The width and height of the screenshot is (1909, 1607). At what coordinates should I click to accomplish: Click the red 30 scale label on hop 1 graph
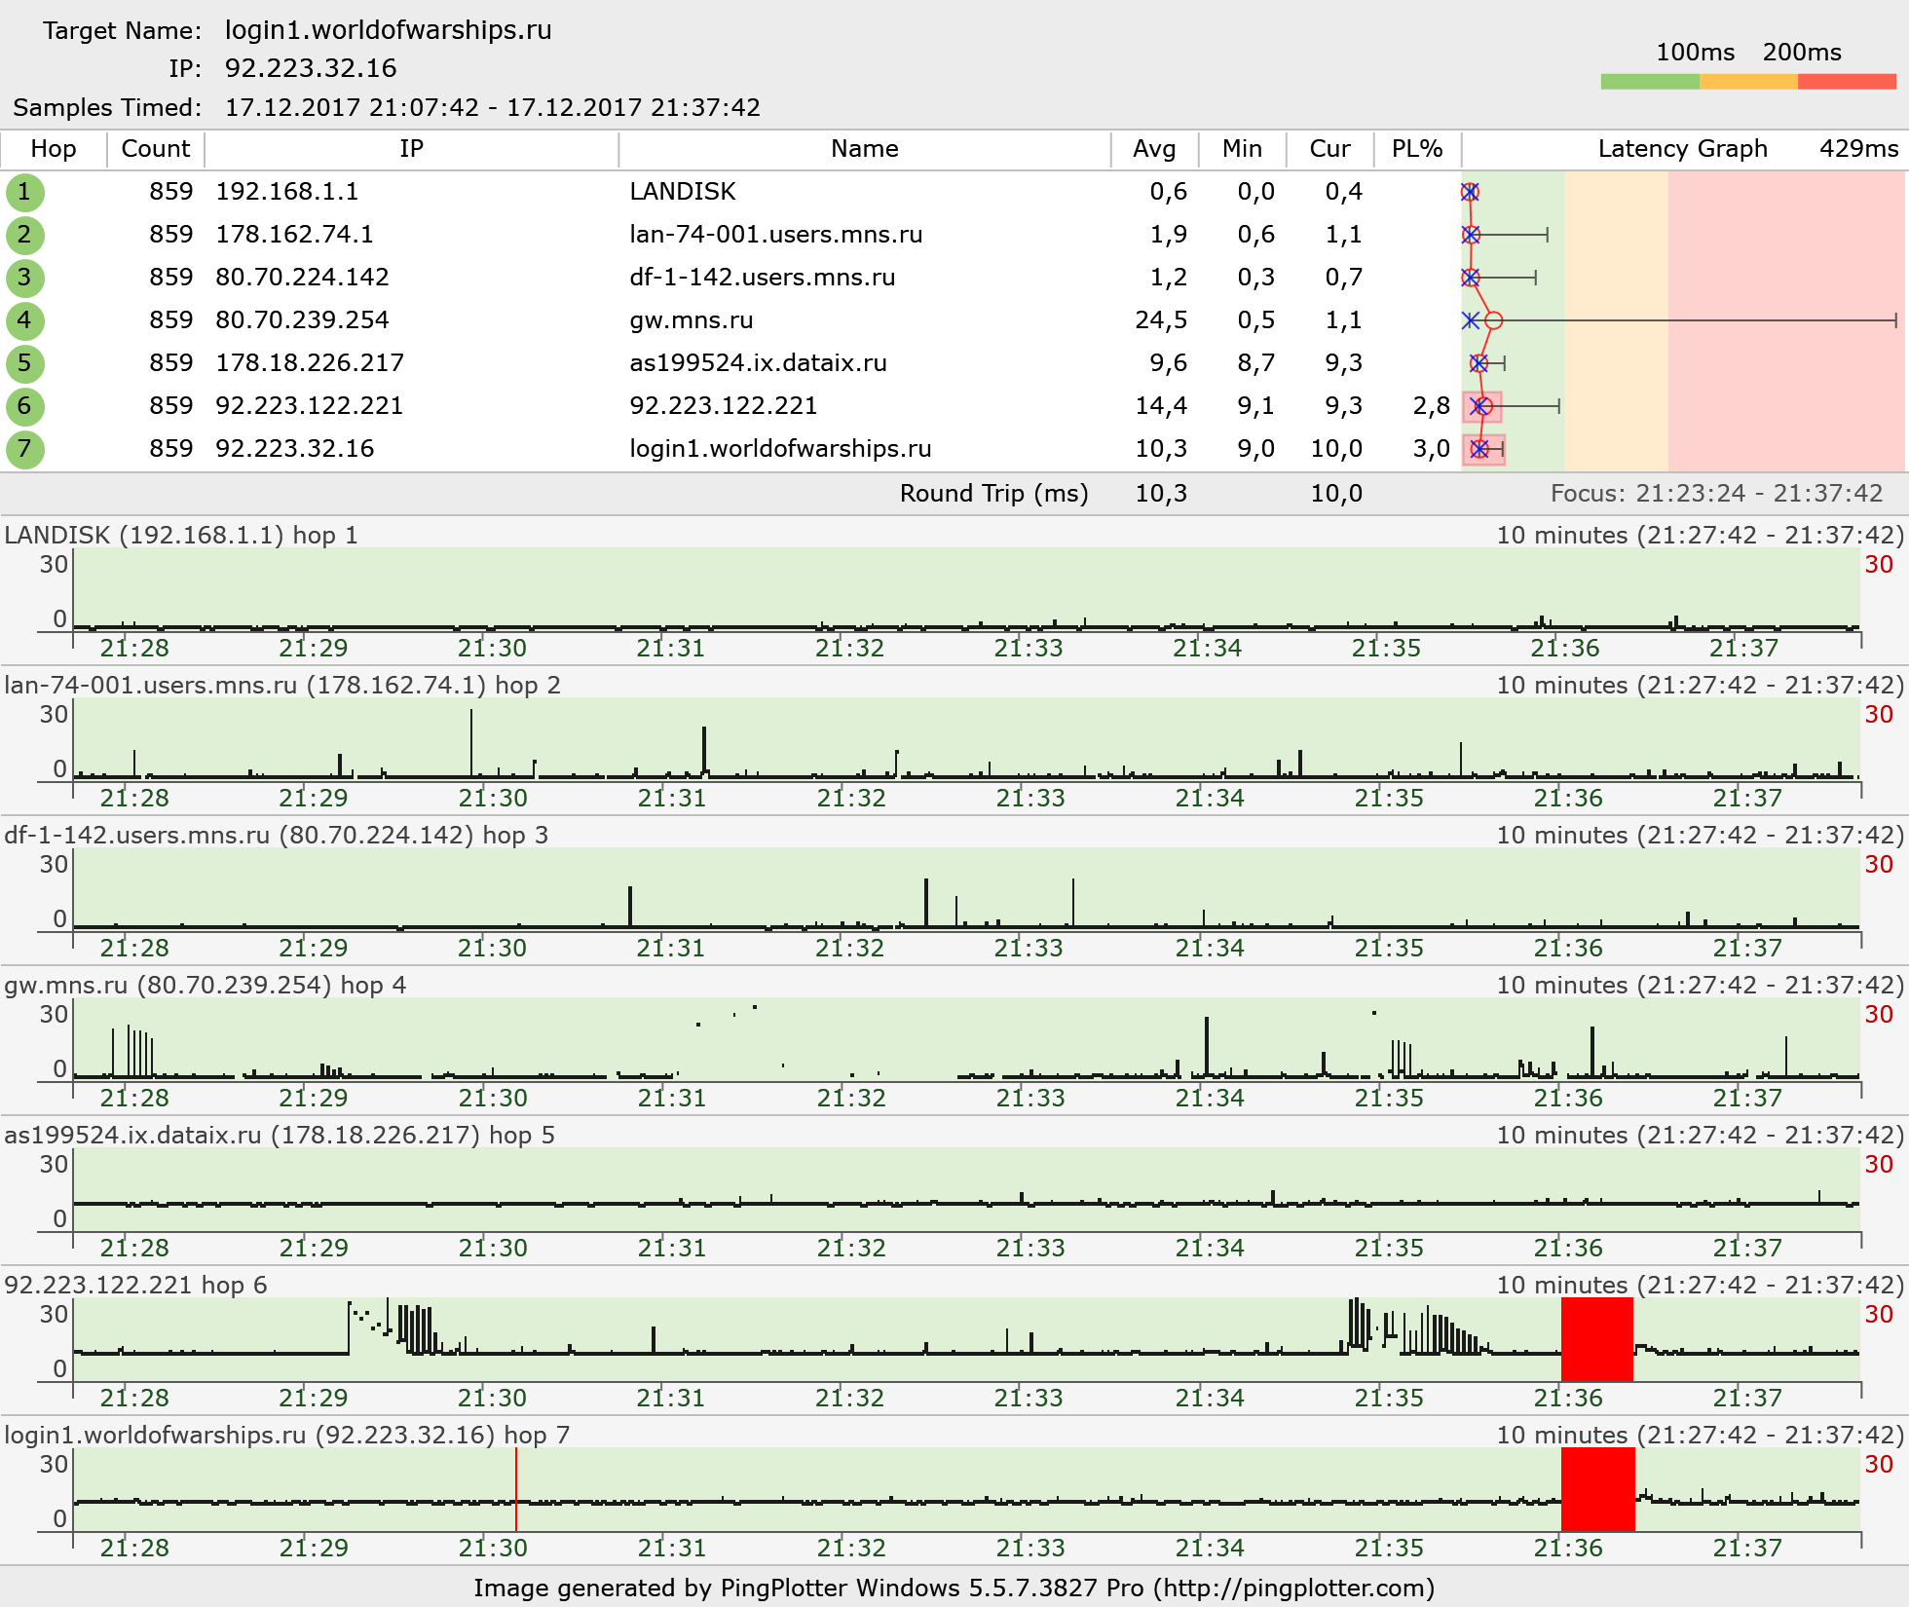click(1879, 565)
